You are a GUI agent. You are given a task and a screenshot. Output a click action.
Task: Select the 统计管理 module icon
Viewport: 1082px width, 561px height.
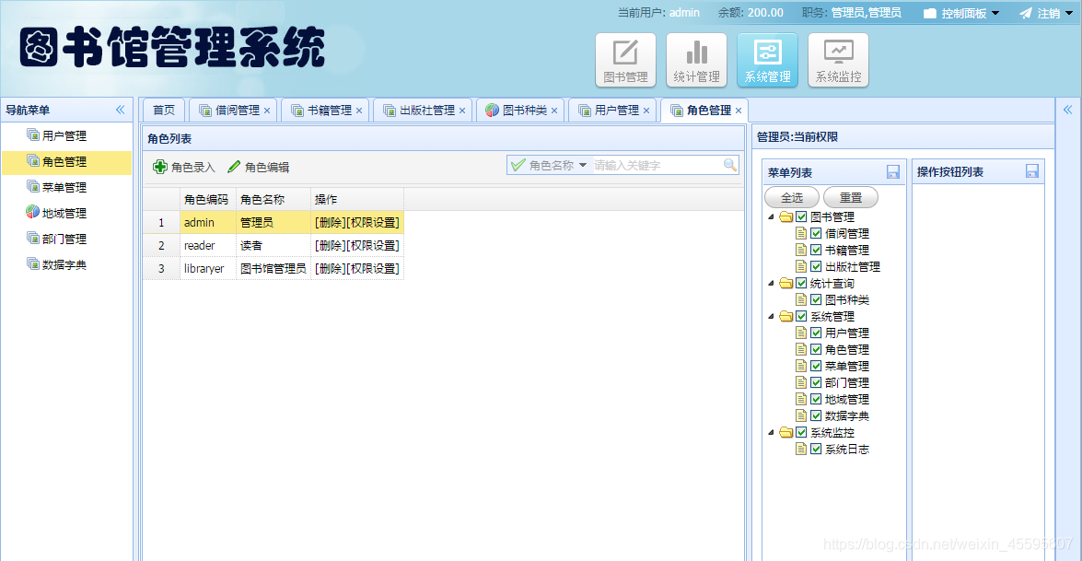coord(697,58)
